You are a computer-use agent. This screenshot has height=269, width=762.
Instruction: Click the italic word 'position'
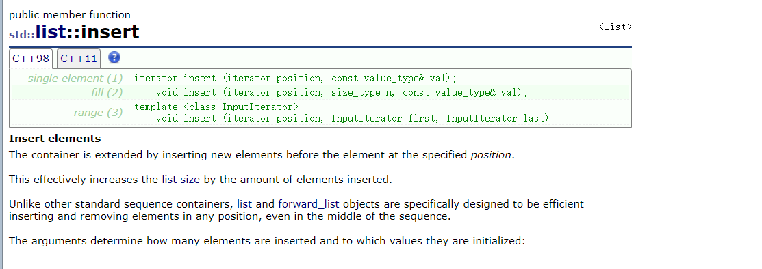(x=491, y=155)
